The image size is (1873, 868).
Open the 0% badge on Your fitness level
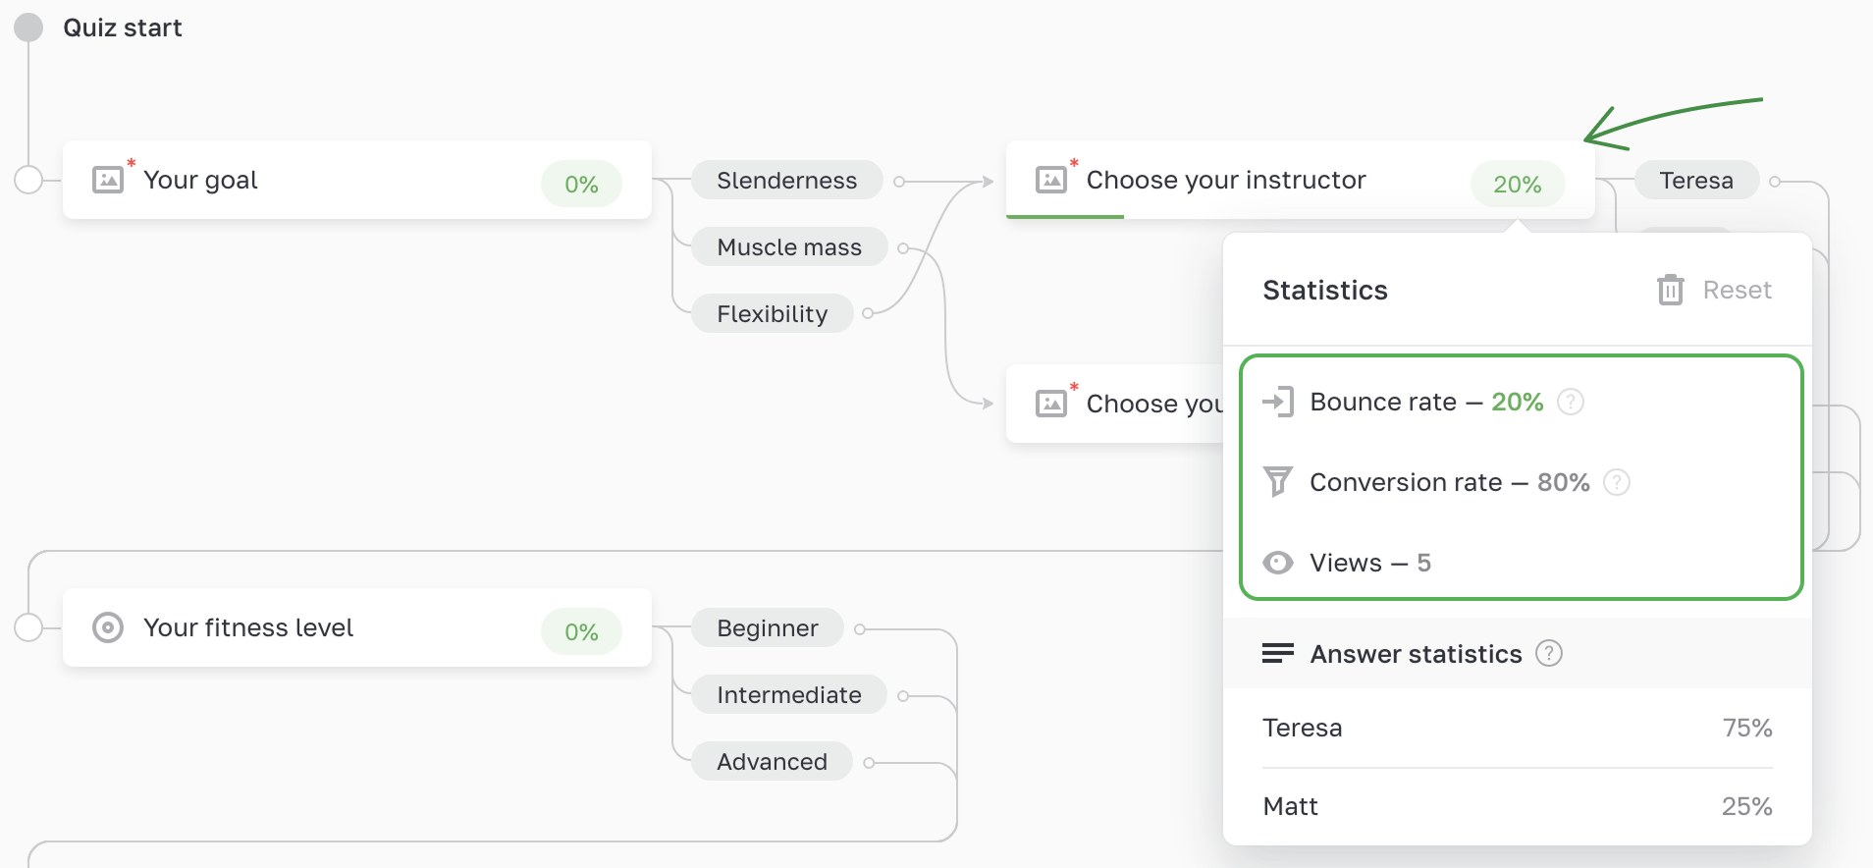(x=581, y=631)
